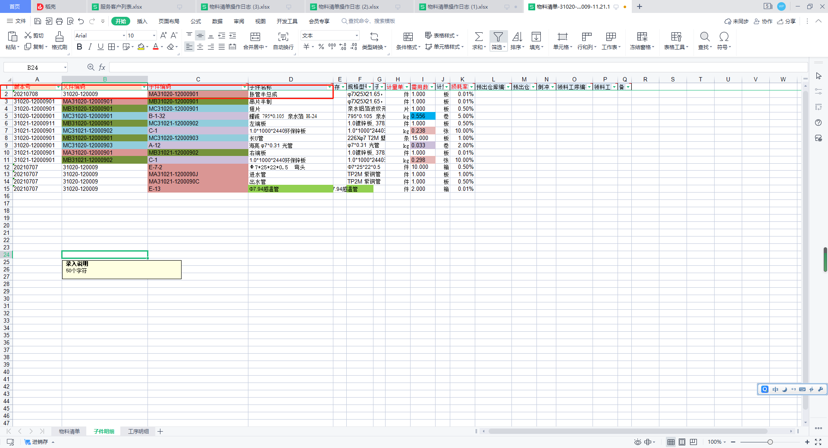Switch to page layout view in status bar
The width and height of the screenshot is (828, 448).
point(682,442)
